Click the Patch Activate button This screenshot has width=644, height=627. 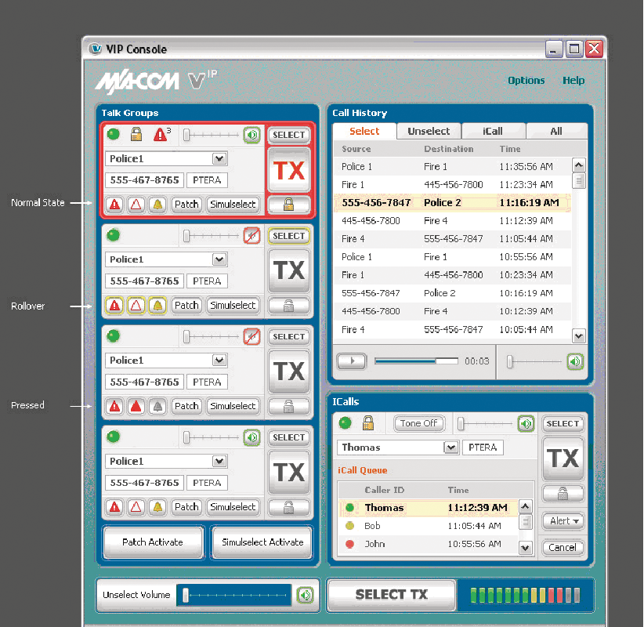point(153,542)
